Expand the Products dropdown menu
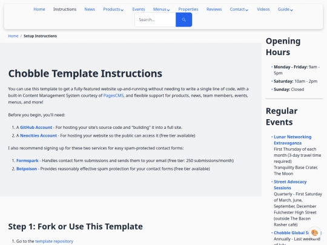The width and height of the screenshot is (327, 245). [x=113, y=9]
